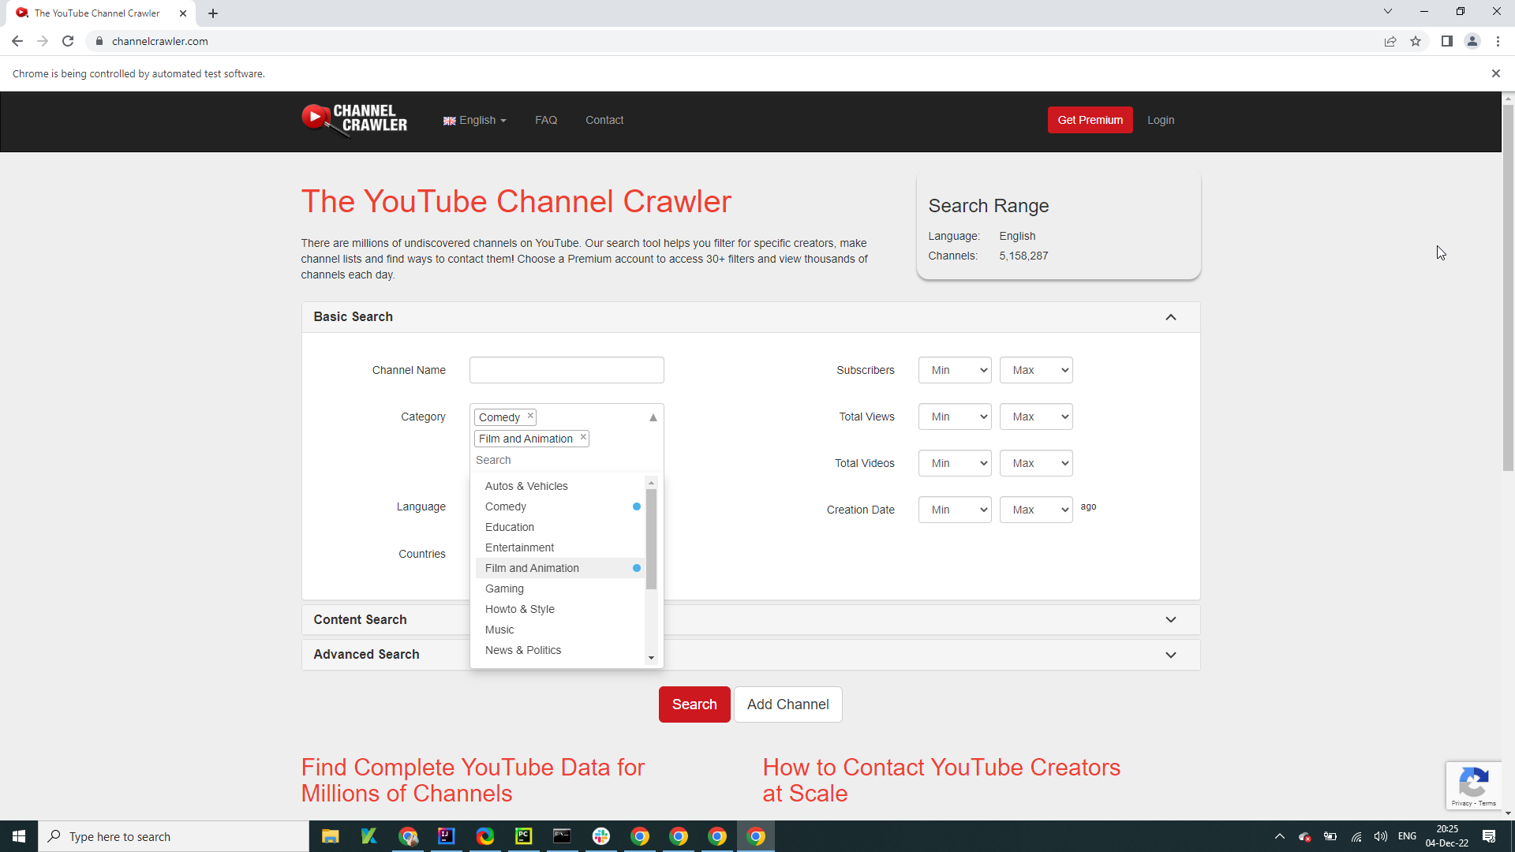Deselect Comedy in the category list
The image size is (1515, 852).
[559, 506]
